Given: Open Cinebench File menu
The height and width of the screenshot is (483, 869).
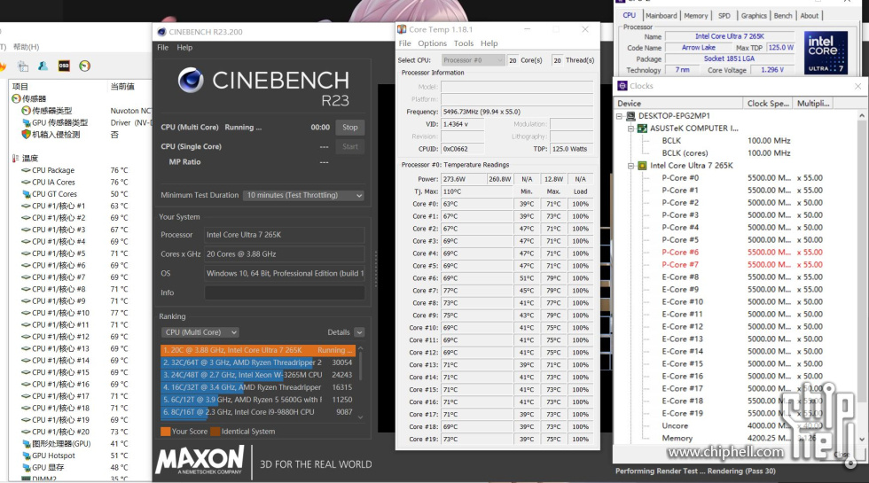Looking at the screenshot, I should pos(162,48).
